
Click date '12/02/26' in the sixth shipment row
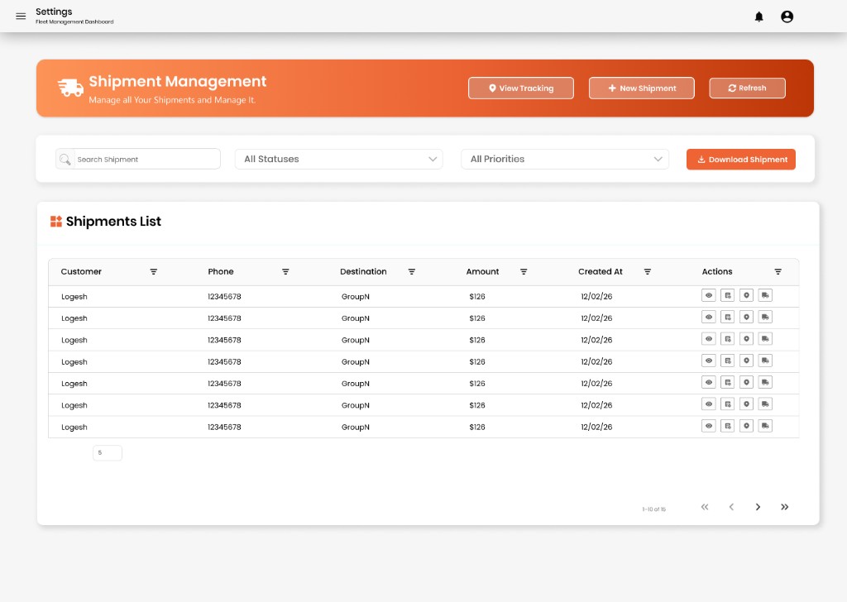click(x=596, y=405)
